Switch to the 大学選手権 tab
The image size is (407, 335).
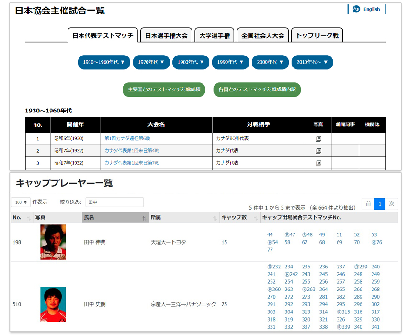(x=214, y=36)
